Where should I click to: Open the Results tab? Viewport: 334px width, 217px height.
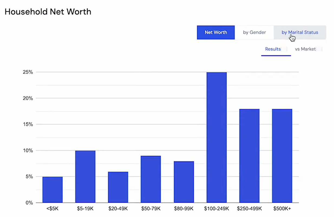pos(273,49)
